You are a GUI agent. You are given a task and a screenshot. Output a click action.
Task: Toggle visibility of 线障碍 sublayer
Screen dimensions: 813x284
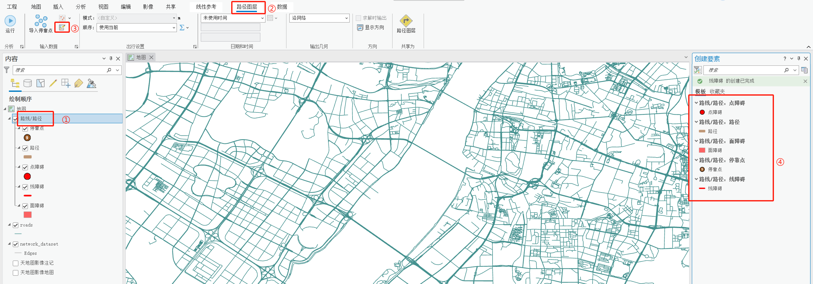(25, 187)
